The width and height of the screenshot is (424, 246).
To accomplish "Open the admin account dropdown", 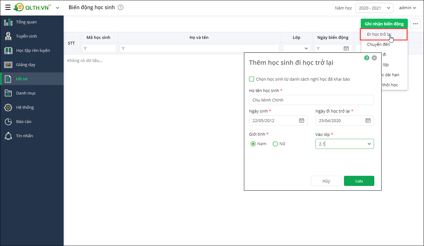I will tap(408, 8).
